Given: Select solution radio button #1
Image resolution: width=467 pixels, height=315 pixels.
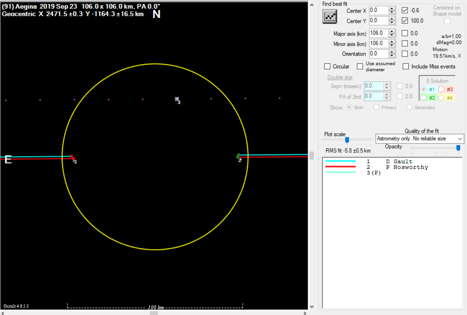Looking at the screenshot, I should pos(424,89).
